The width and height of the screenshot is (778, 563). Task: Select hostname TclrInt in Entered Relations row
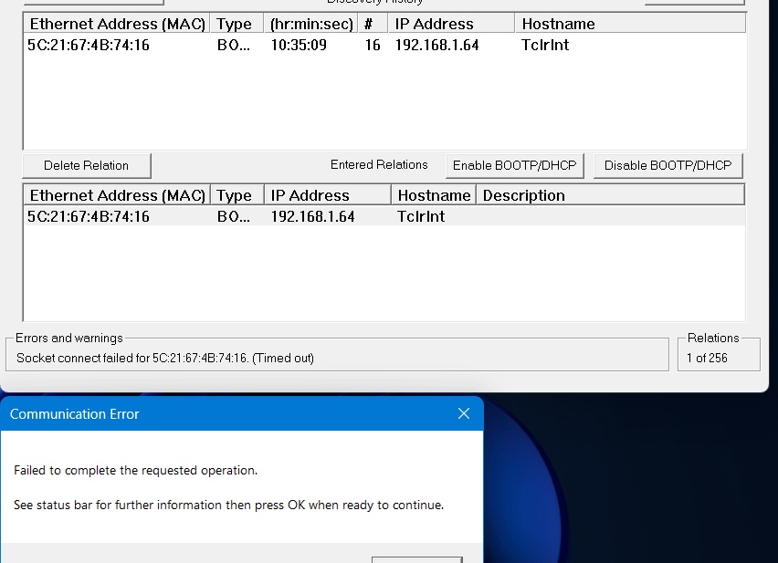(x=421, y=216)
